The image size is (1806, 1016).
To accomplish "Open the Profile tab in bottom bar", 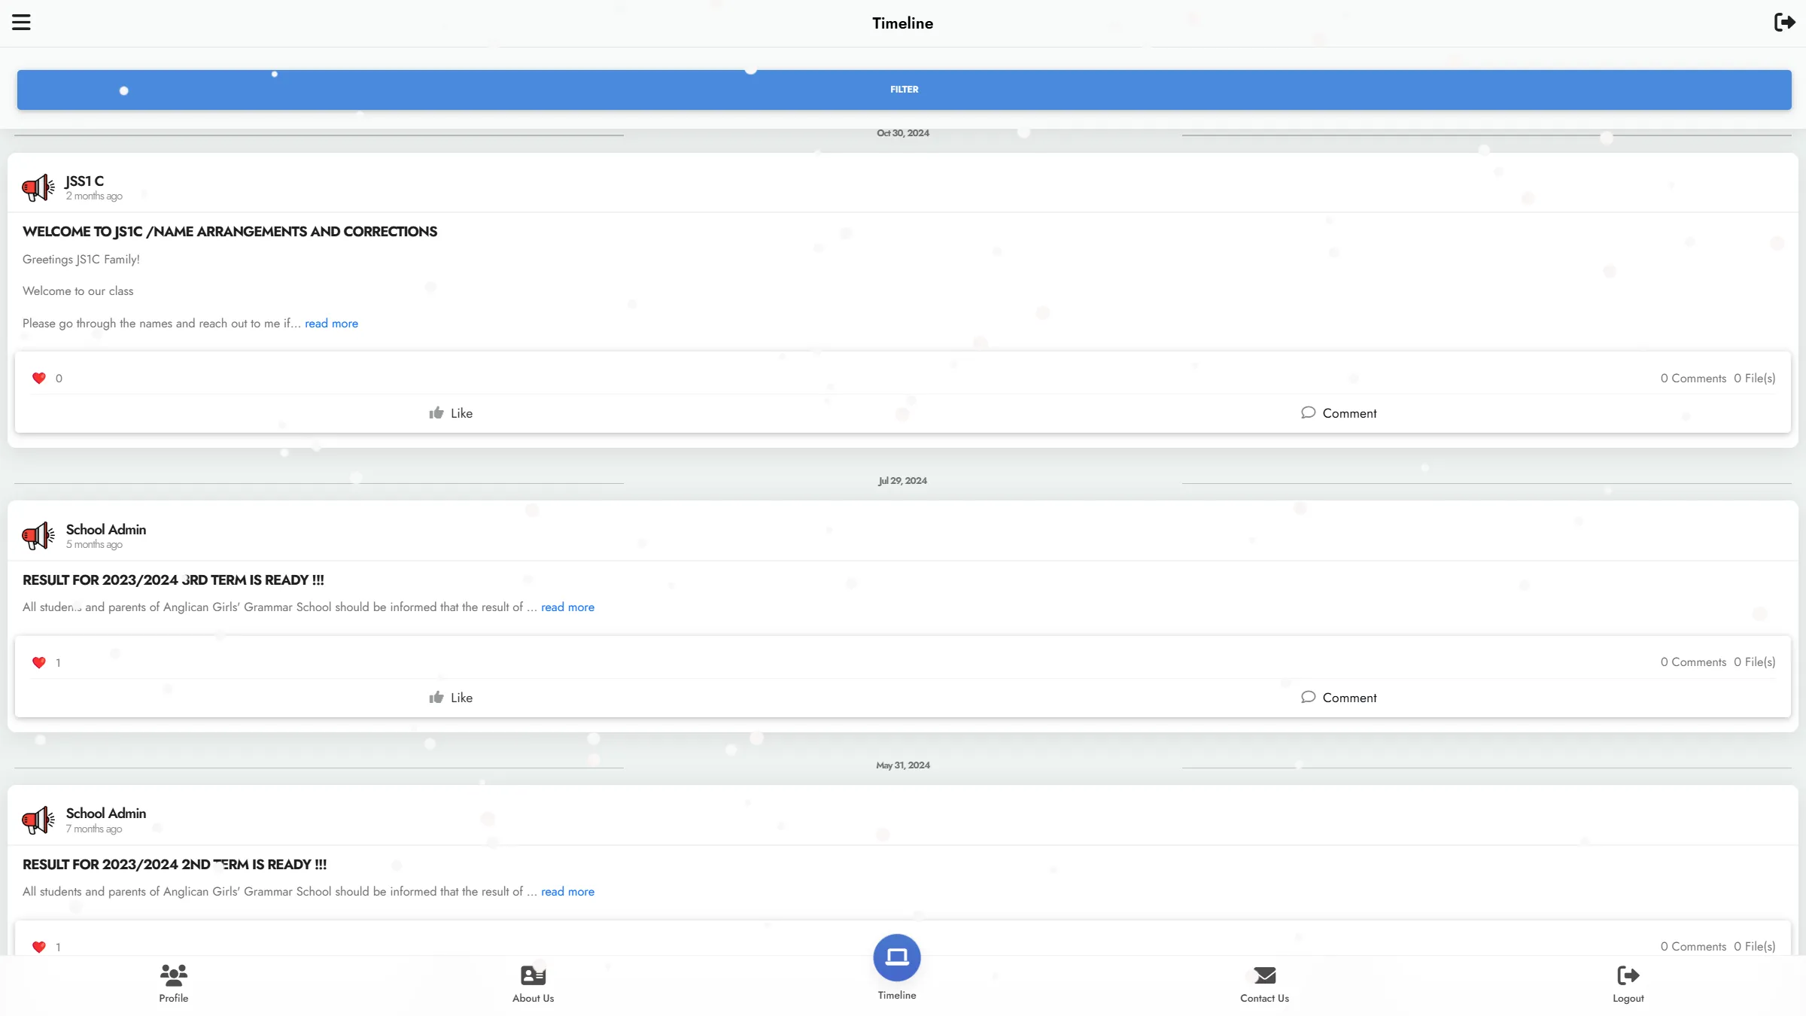I will (x=174, y=984).
